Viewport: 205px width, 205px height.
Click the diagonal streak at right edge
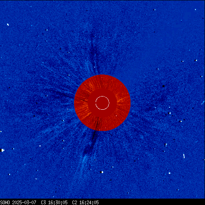[203, 102]
